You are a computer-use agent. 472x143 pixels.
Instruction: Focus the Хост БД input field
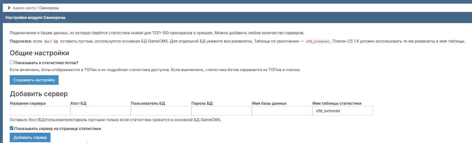pos(100,111)
